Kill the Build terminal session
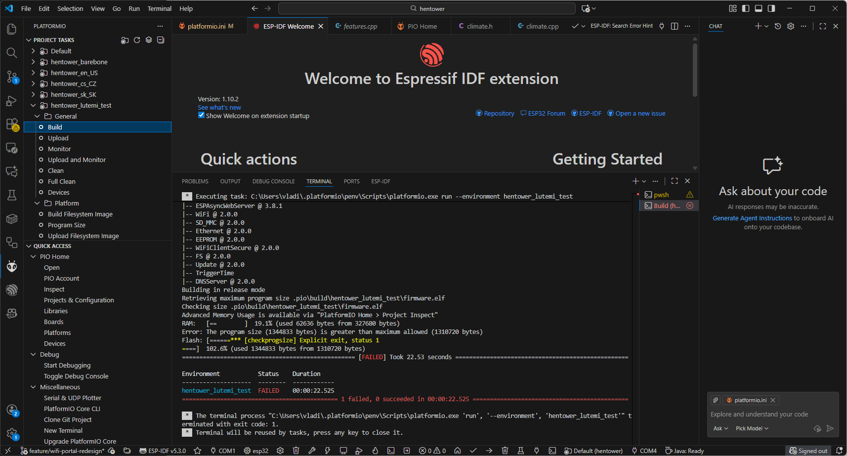This screenshot has height=456, width=847. (x=690, y=206)
